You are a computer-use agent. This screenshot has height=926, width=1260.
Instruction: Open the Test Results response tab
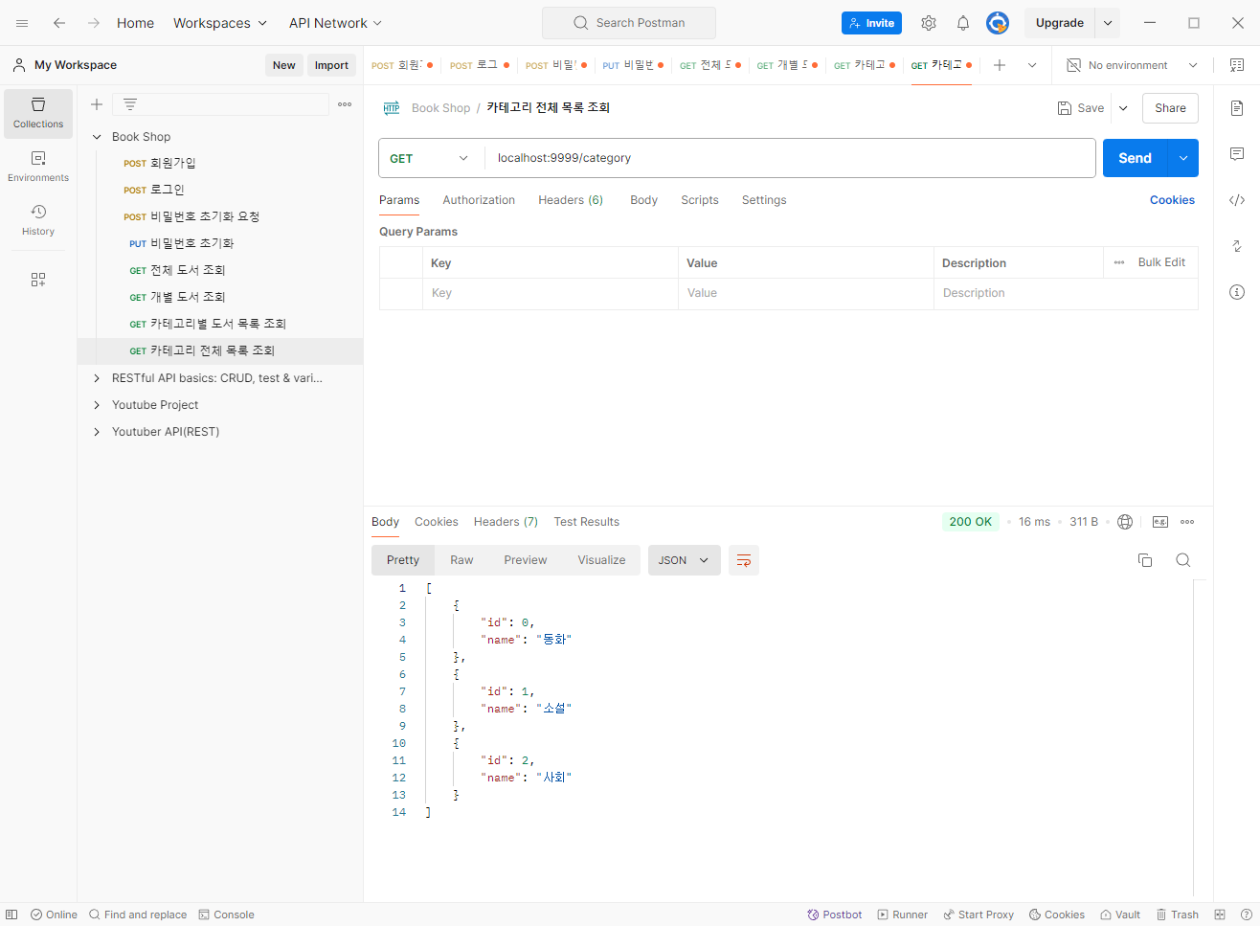point(587,522)
